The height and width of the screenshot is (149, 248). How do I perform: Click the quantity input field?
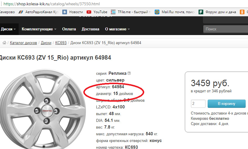point(198,104)
